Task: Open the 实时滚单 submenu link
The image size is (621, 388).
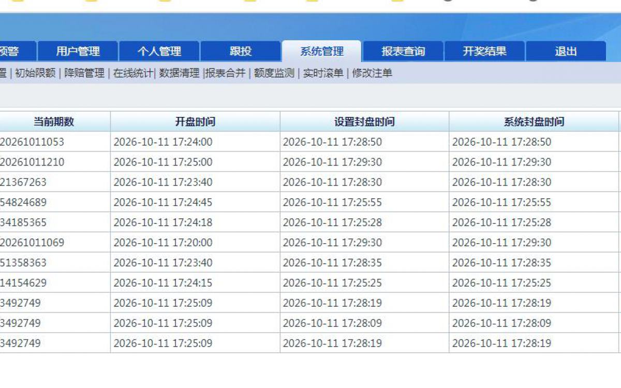Action: coord(323,73)
